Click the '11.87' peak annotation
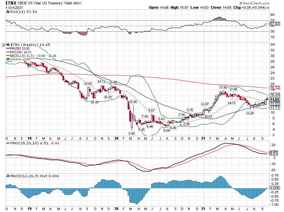284x212 pixels. pyautogui.click(x=205, y=104)
